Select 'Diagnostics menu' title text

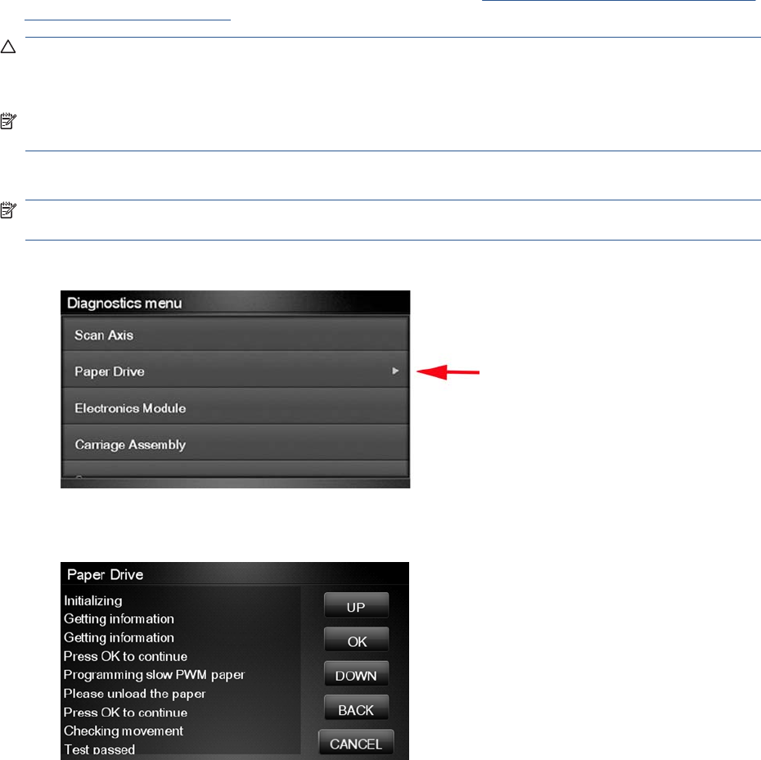(124, 304)
